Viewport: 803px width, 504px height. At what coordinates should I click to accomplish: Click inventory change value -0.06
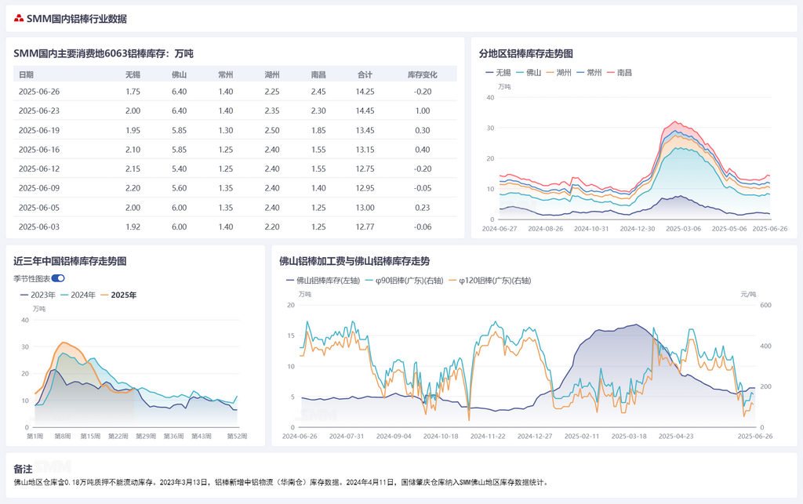(x=423, y=227)
